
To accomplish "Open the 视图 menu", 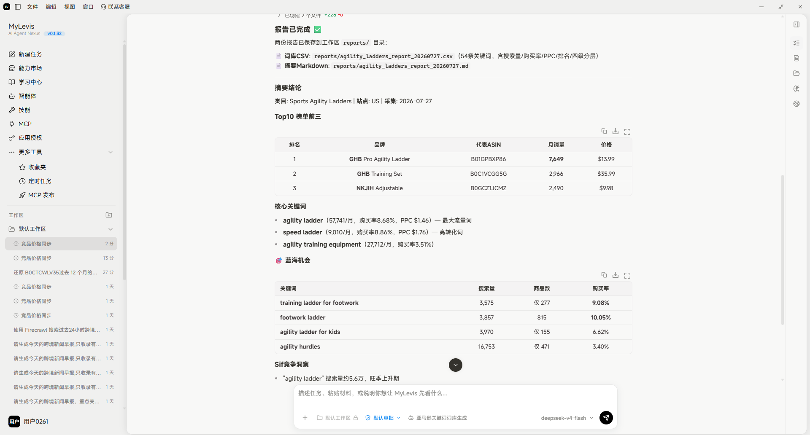I will [70, 7].
